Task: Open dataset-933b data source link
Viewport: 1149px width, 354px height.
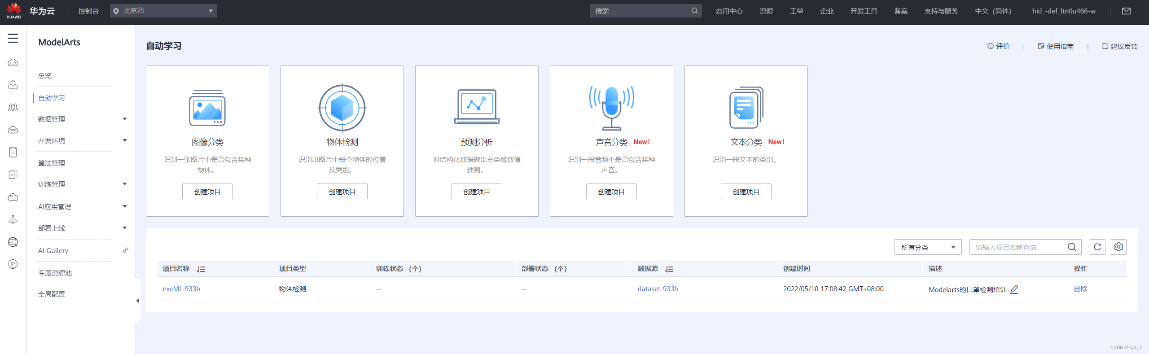Action: [x=658, y=289]
